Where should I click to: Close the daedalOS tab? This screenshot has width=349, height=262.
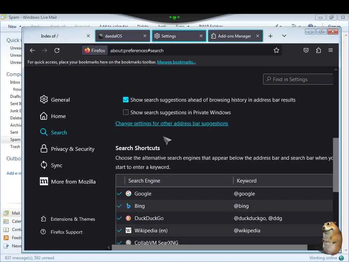coord(145,36)
